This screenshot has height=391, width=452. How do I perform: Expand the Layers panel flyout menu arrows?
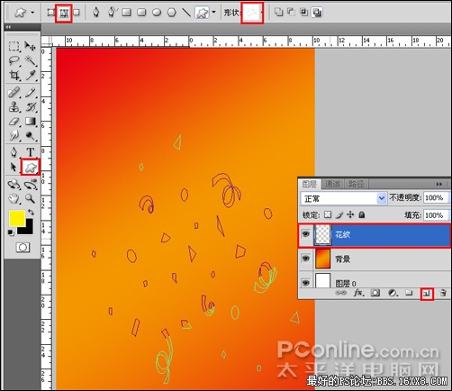[439, 184]
